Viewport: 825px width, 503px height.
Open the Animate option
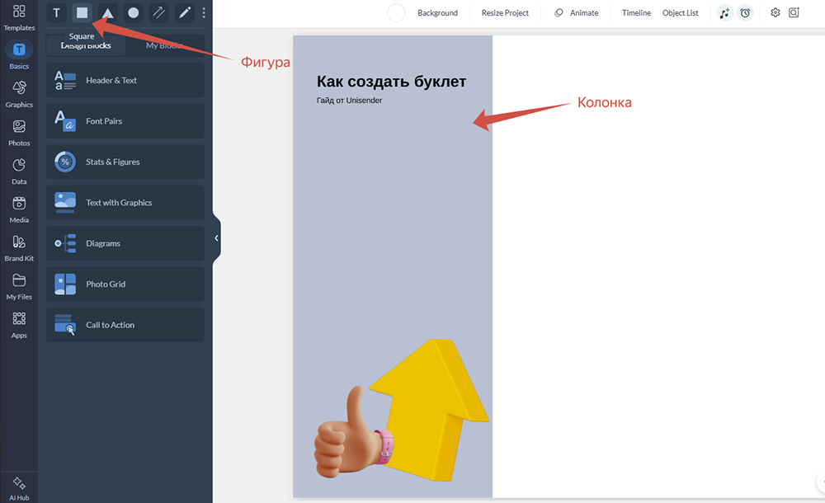tap(576, 13)
